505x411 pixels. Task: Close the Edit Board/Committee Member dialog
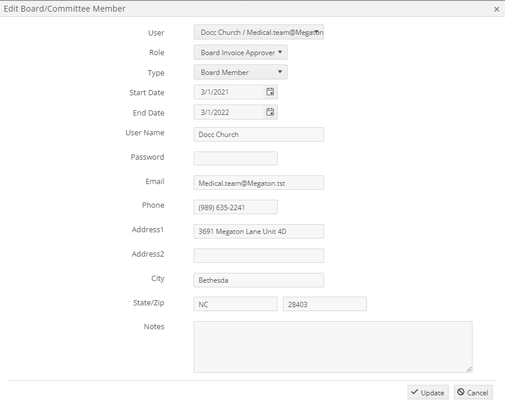[497, 9]
